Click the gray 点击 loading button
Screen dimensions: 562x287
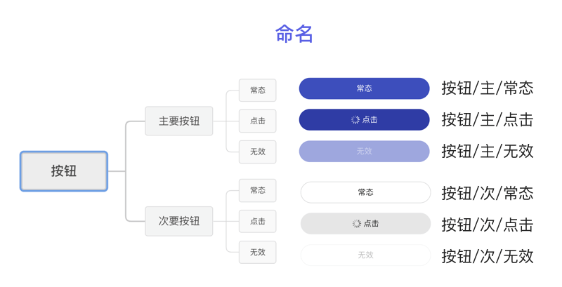365,224
